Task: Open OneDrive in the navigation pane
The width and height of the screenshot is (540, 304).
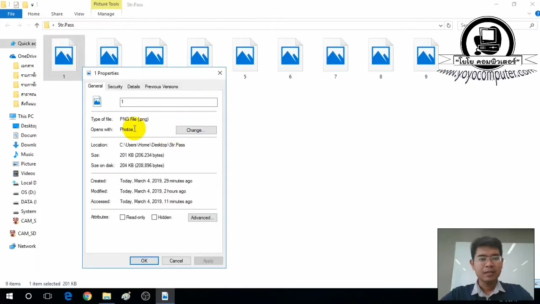Action: click(27, 56)
